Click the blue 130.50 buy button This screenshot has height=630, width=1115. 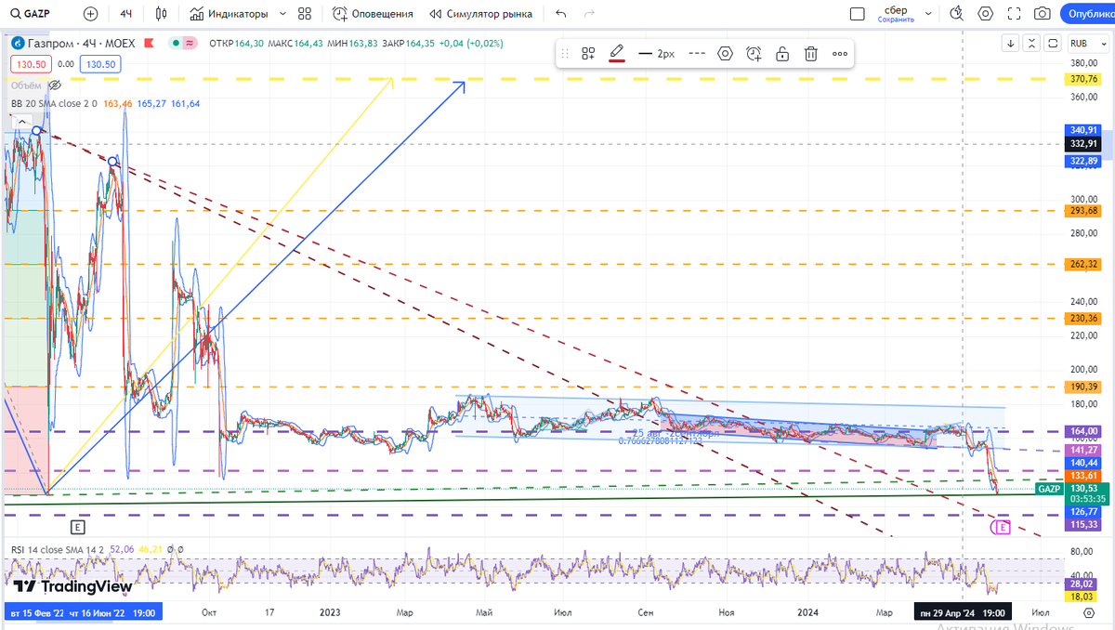(x=99, y=64)
